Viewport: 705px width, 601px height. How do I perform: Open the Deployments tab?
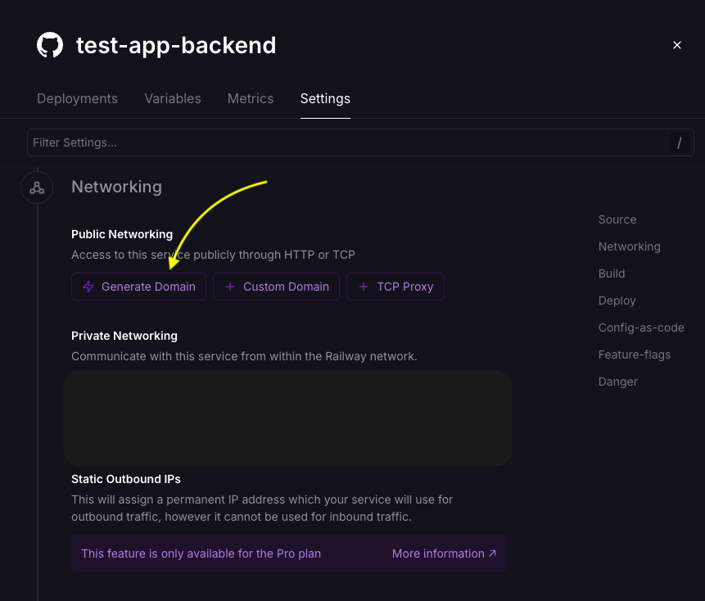pyautogui.click(x=77, y=98)
